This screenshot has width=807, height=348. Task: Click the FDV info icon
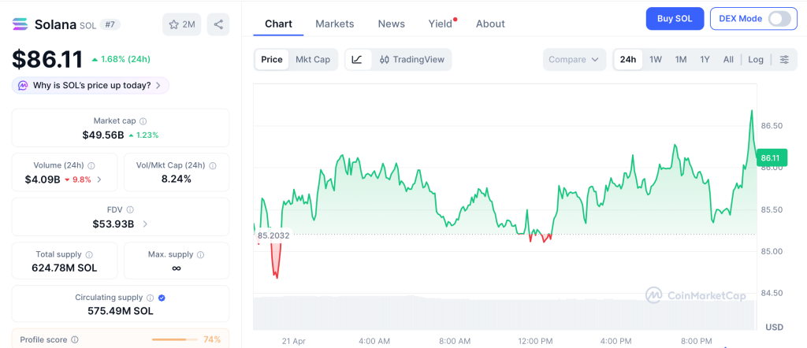point(130,210)
